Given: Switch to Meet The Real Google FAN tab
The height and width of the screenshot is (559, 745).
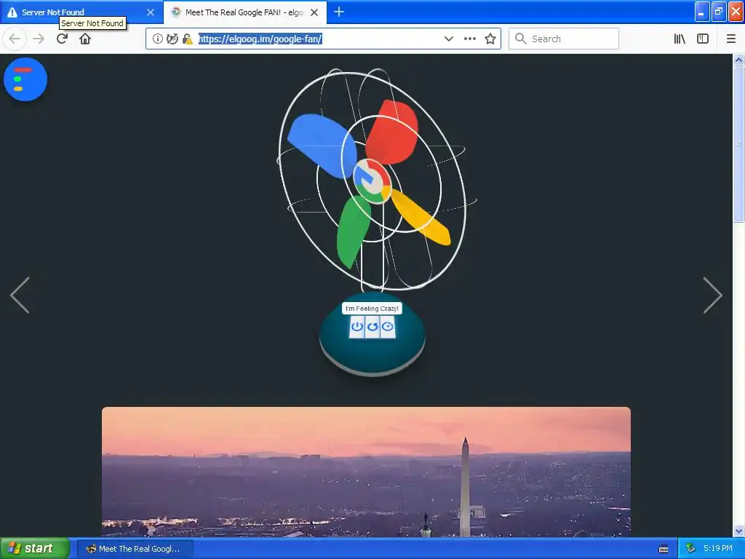Looking at the screenshot, I should (244, 12).
